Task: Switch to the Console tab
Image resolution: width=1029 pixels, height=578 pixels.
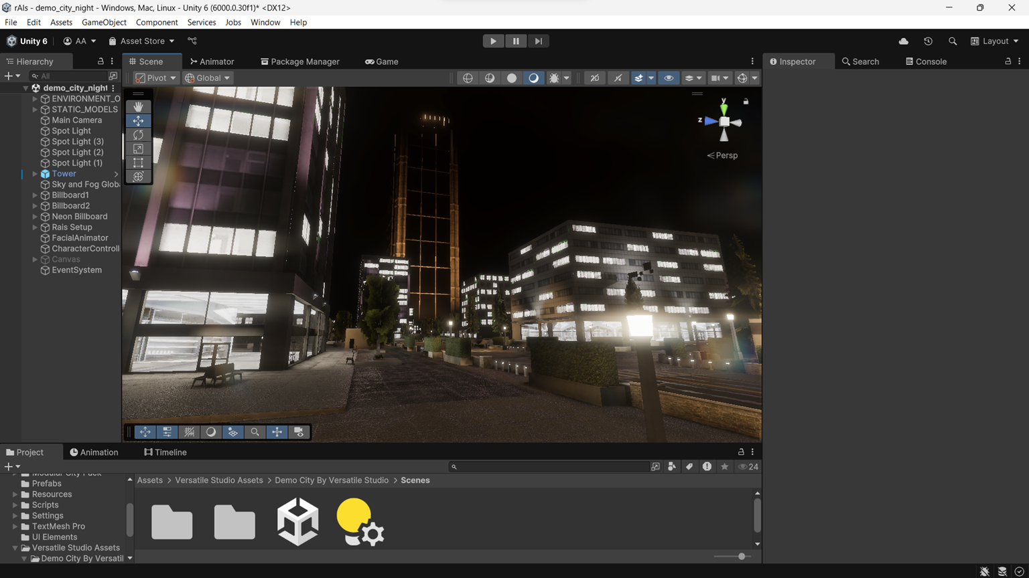Action: tap(926, 61)
